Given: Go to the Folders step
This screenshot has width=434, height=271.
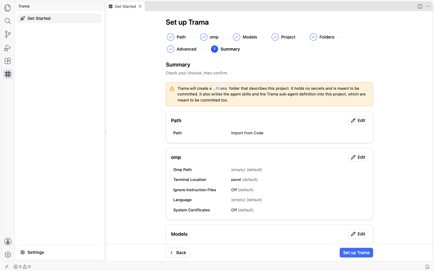Looking at the screenshot, I should pos(322,37).
